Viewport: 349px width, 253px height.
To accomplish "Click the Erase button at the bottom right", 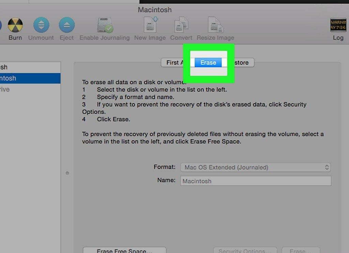I will point(301,250).
